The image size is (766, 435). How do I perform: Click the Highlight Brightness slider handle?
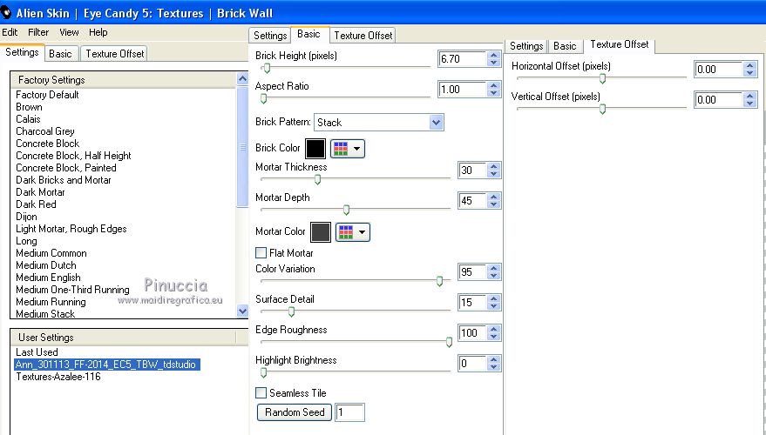[x=264, y=373]
